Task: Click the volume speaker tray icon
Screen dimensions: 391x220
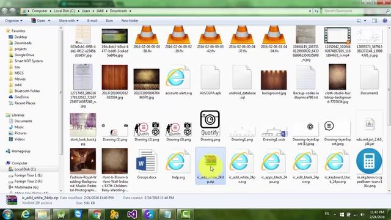Action: coord(362,215)
